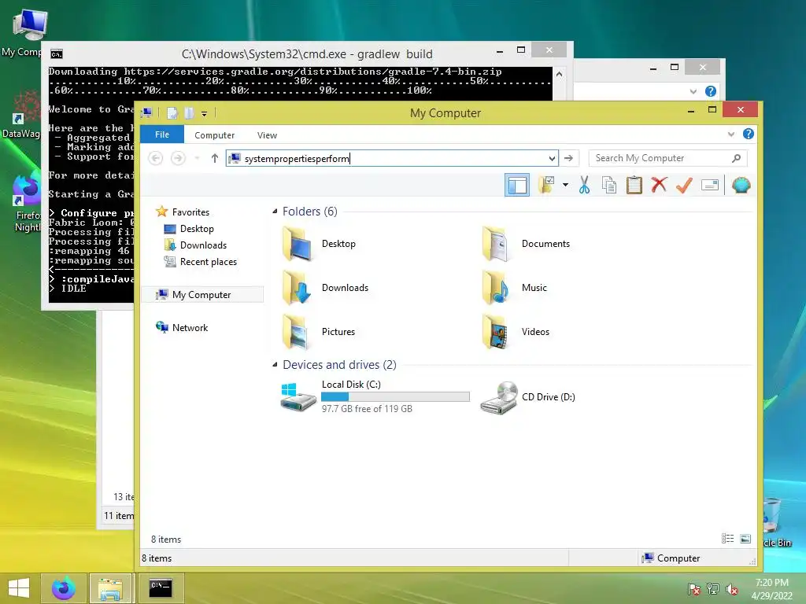The width and height of the screenshot is (806, 604).
Task: Open the Computer ribbon tab
Action: [x=214, y=135]
